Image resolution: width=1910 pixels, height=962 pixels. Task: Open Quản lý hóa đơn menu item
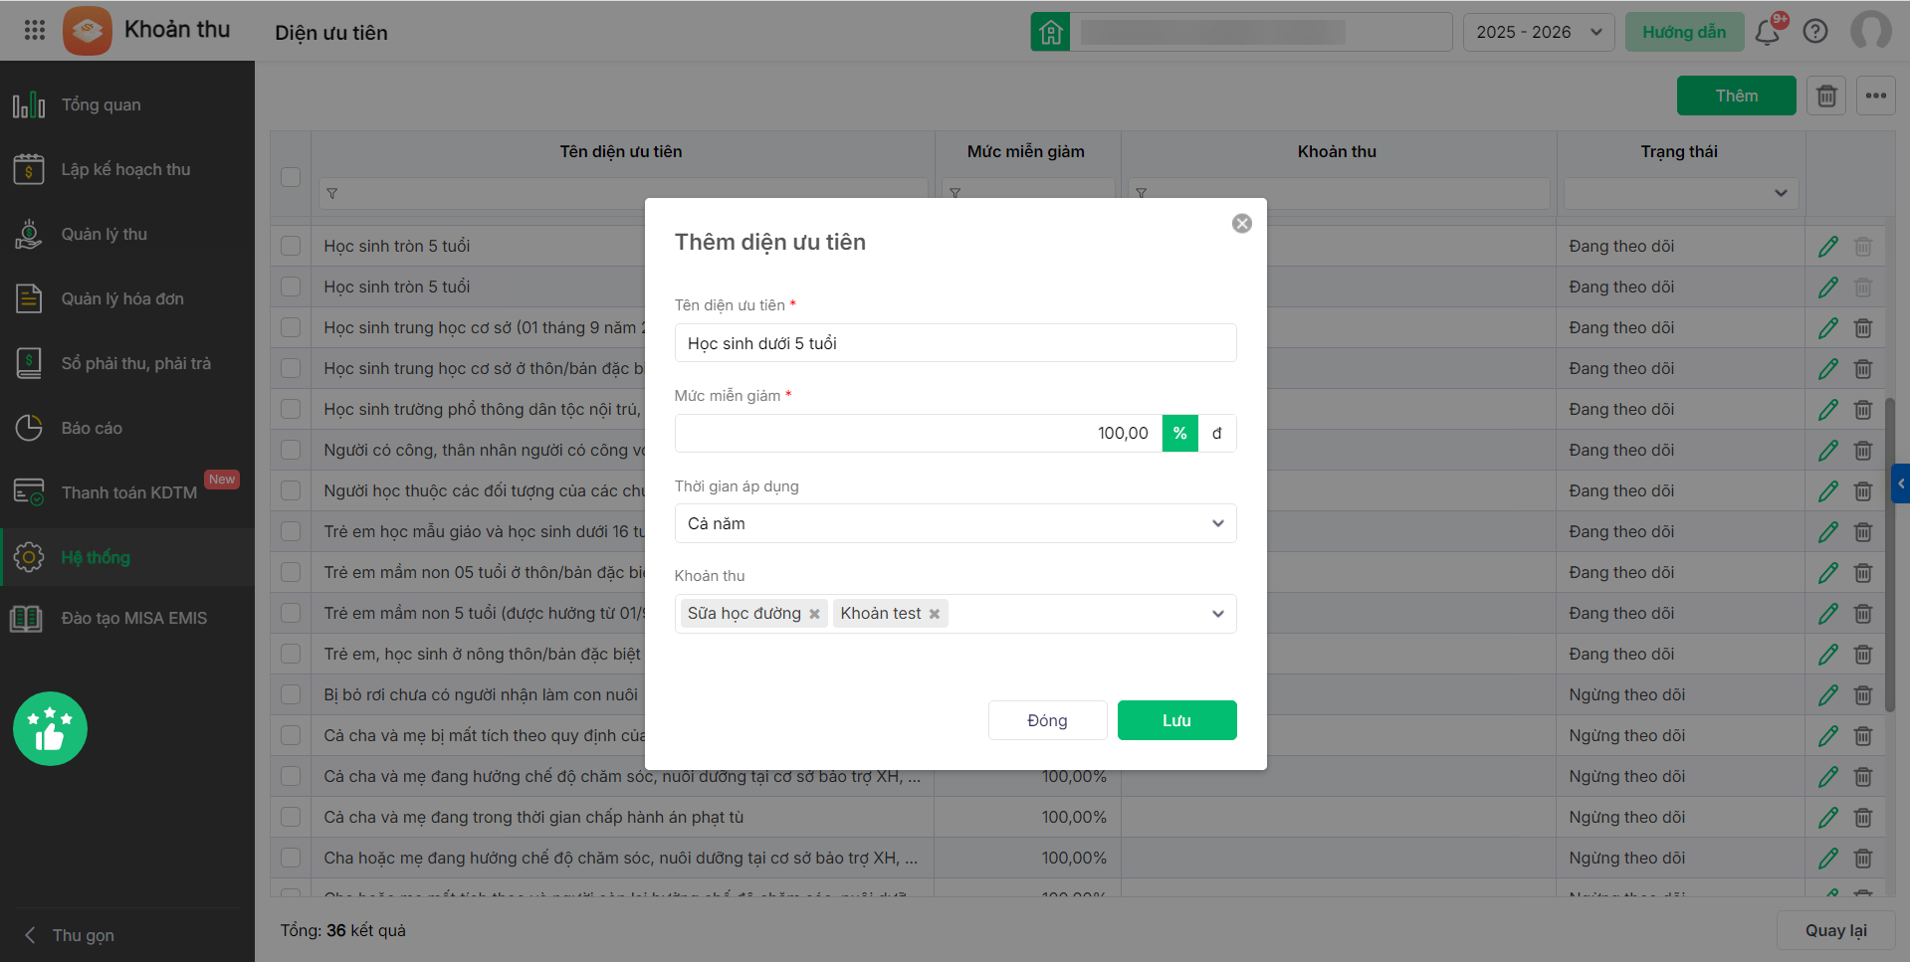click(122, 299)
